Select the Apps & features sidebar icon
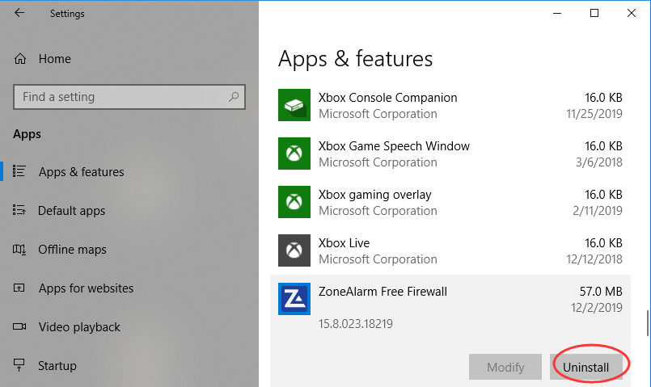Viewport: 651px width, 387px height. tap(19, 171)
